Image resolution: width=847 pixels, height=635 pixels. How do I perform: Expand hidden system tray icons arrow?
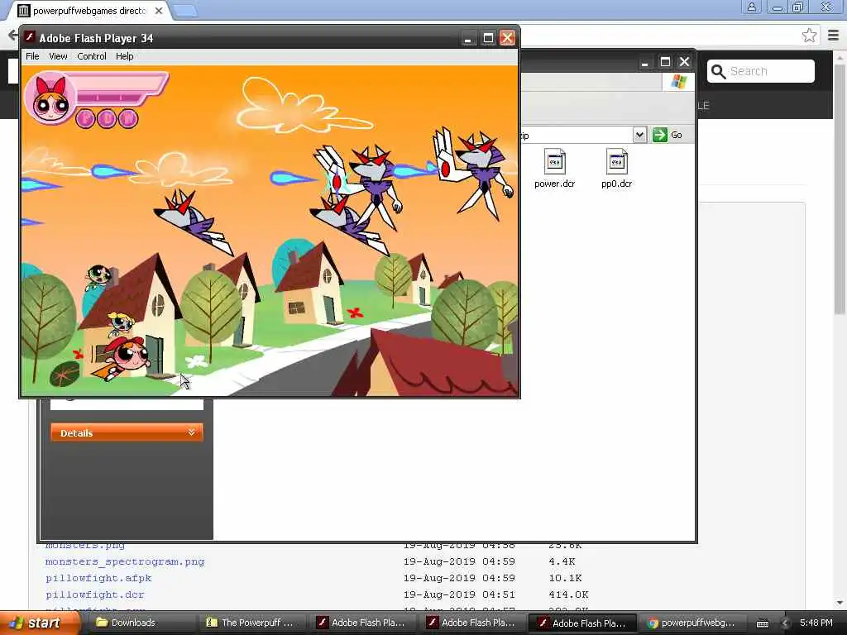[x=786, y=623]
